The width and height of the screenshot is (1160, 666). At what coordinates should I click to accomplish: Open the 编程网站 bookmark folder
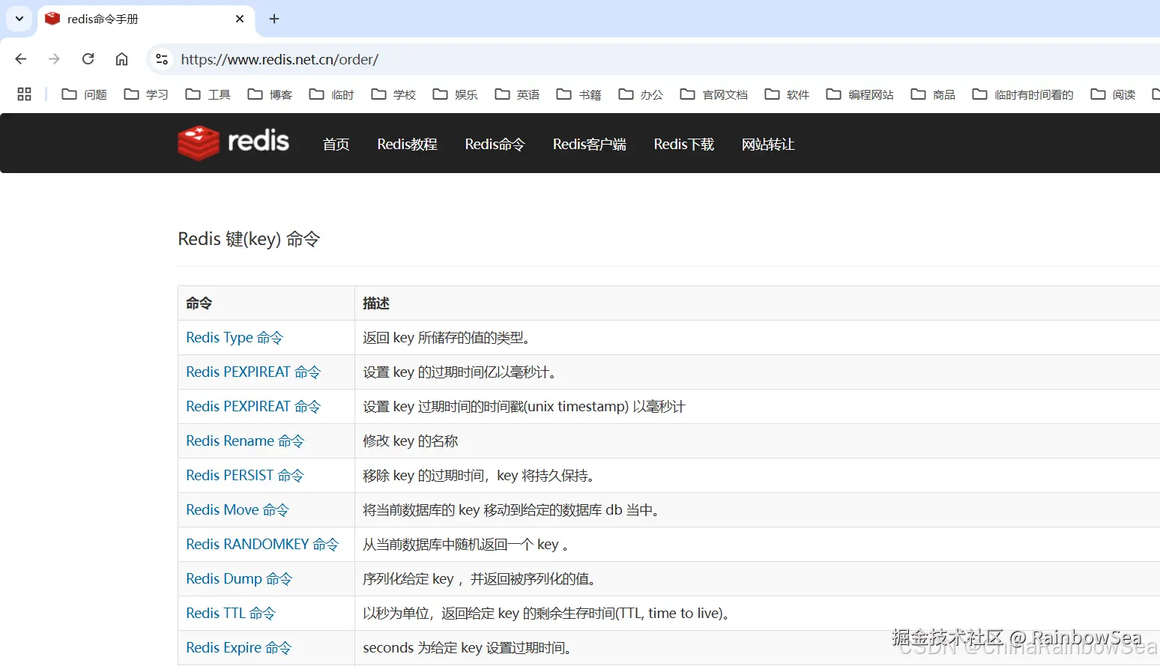860,94
